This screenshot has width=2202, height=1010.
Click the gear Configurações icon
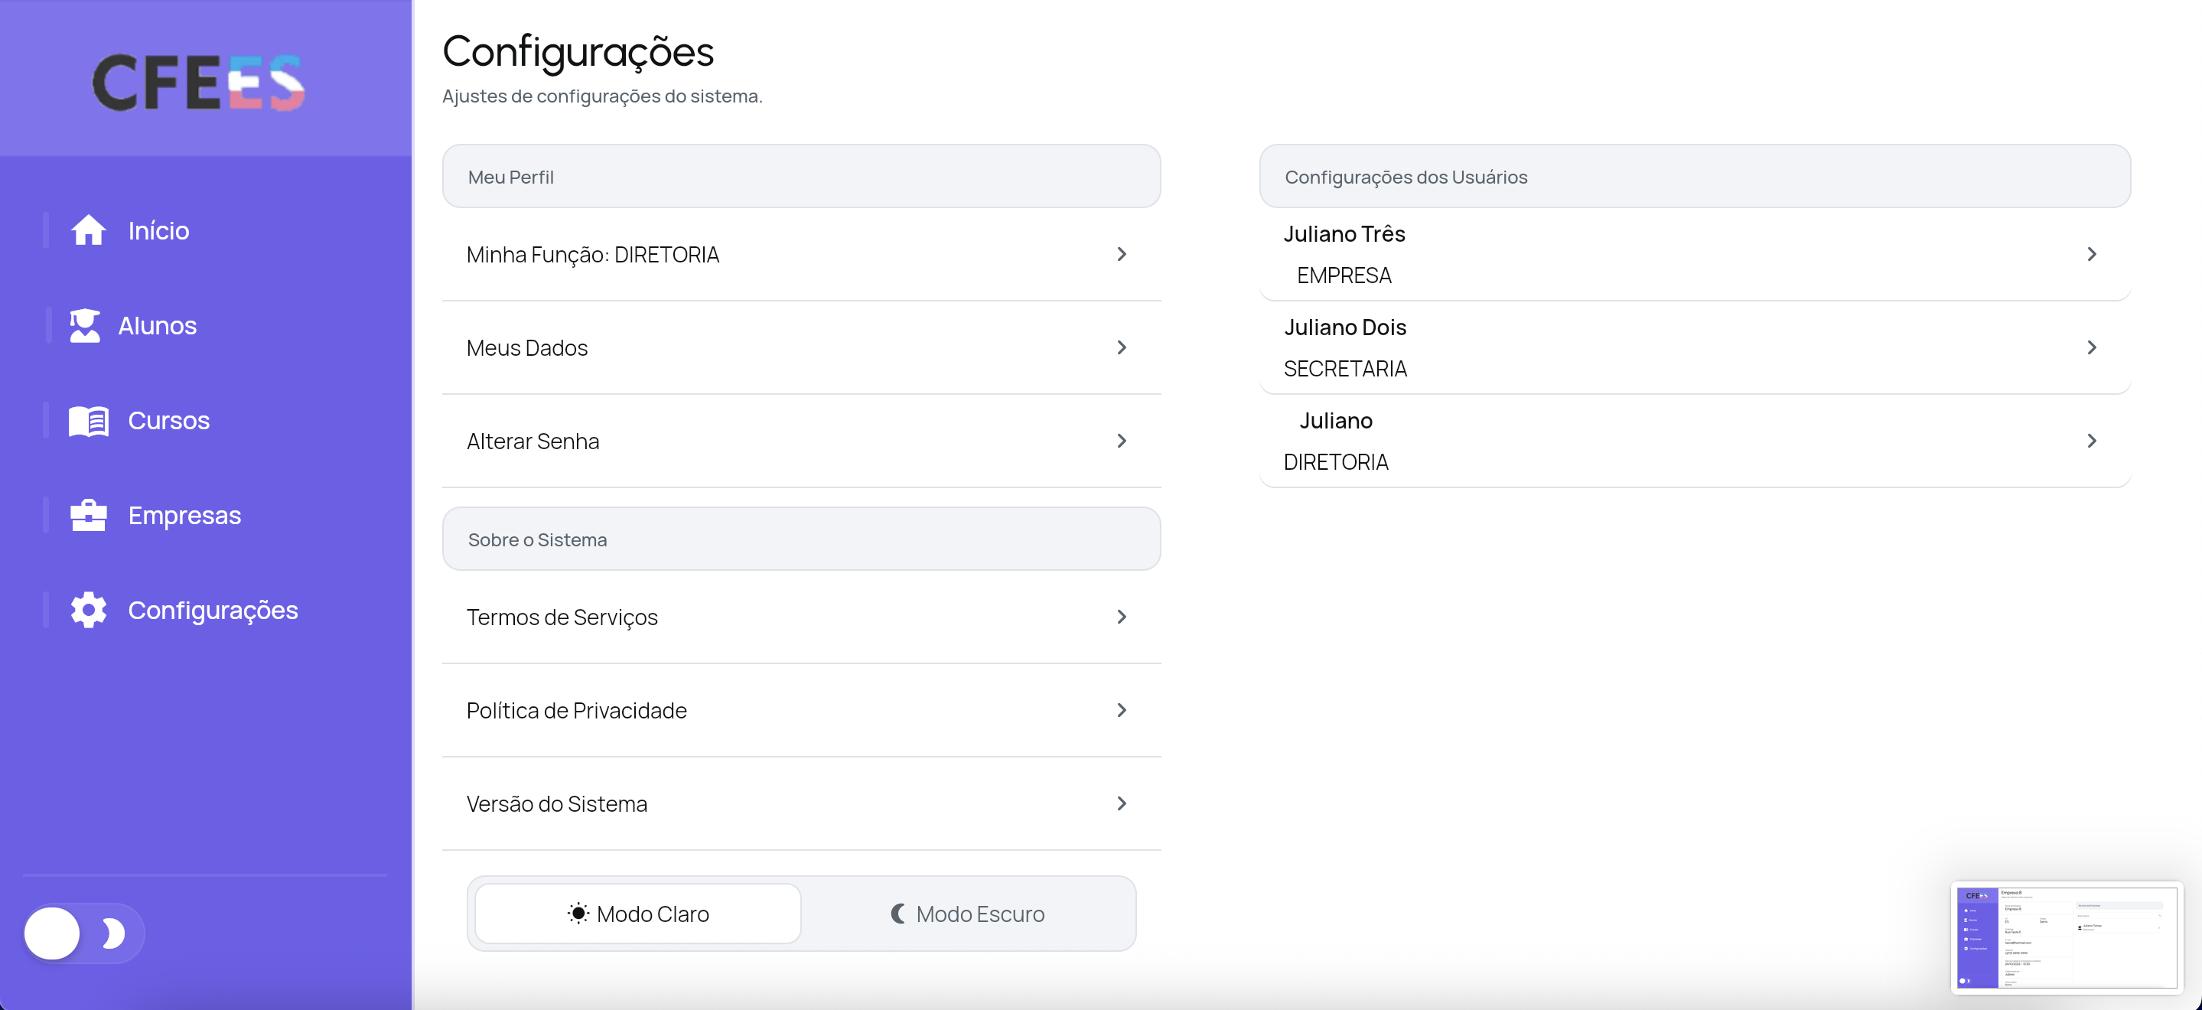[88, 610]
